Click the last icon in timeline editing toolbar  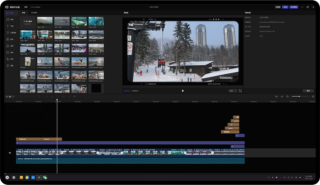point(75,96)
